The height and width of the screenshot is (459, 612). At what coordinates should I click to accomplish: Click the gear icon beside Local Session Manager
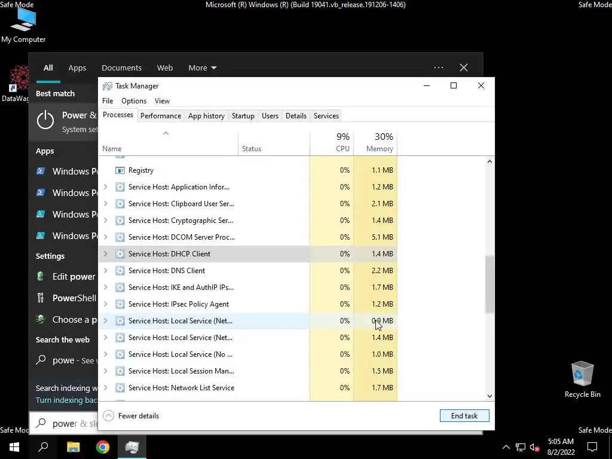(x=120, y=371)
